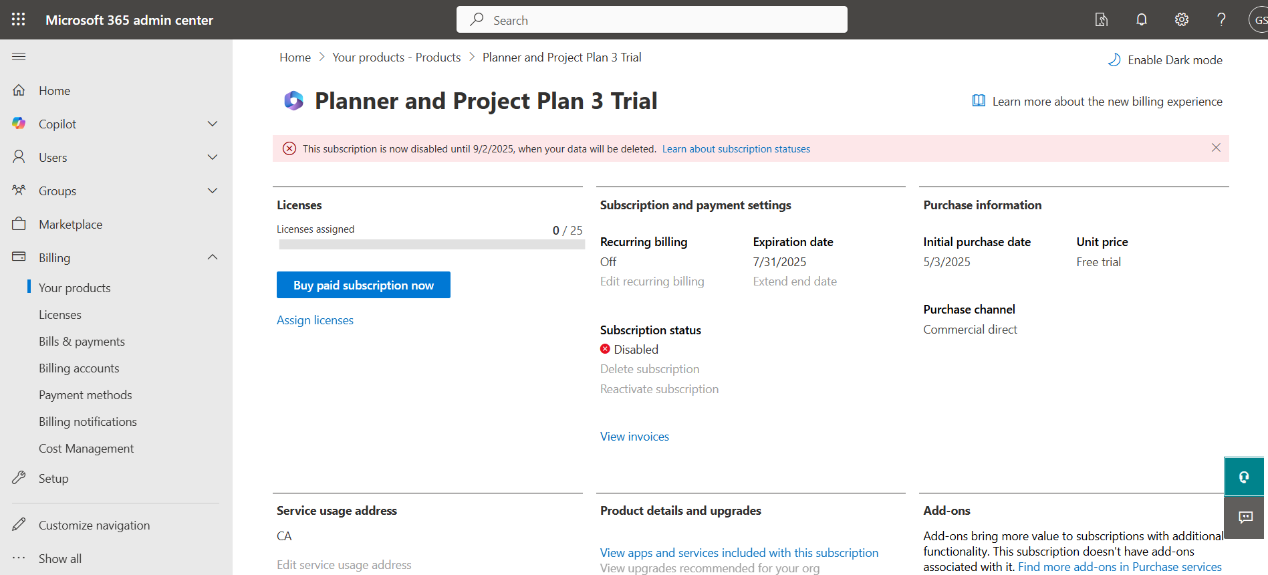Image resolution: width=1268 pixels, height=575 pixels.
Task: Click Extend end date link
Action: pos(795,281)
